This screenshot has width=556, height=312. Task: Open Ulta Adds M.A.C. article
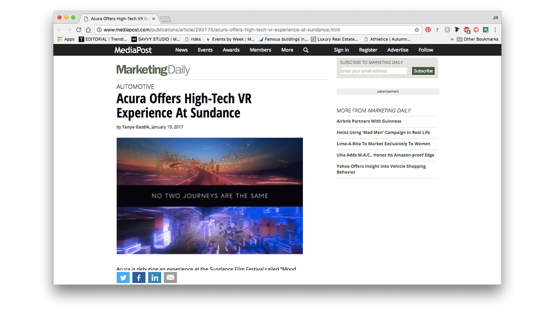click(385, 155)
